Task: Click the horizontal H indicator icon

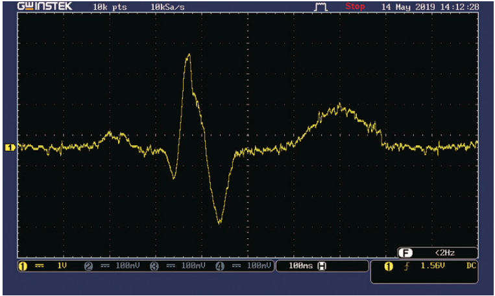Action: tap(322, 266)
